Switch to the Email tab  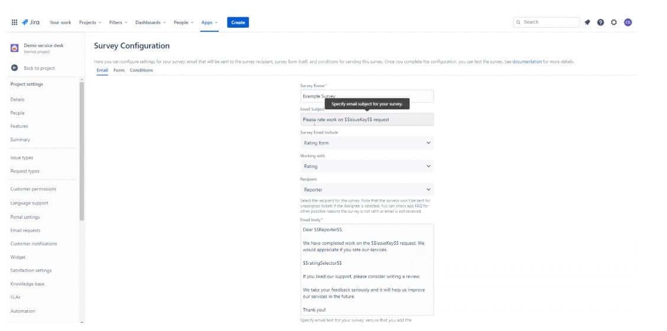coord(102,70)
